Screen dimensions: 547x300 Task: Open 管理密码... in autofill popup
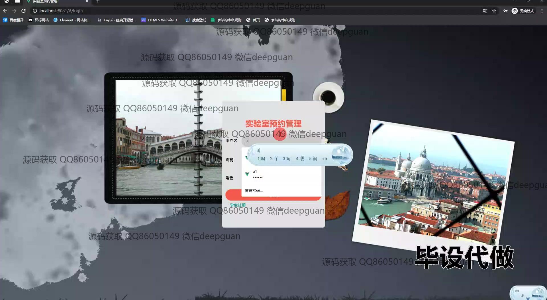pyautogui.click(x=281, y=191)
